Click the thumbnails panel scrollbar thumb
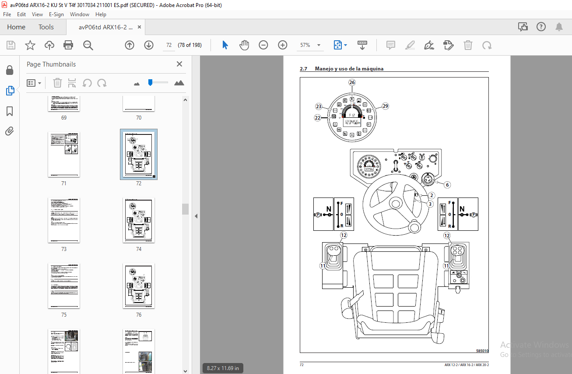The height and width of the screenshot is (374, 572). pyautogui.click(x=186, y=209)
